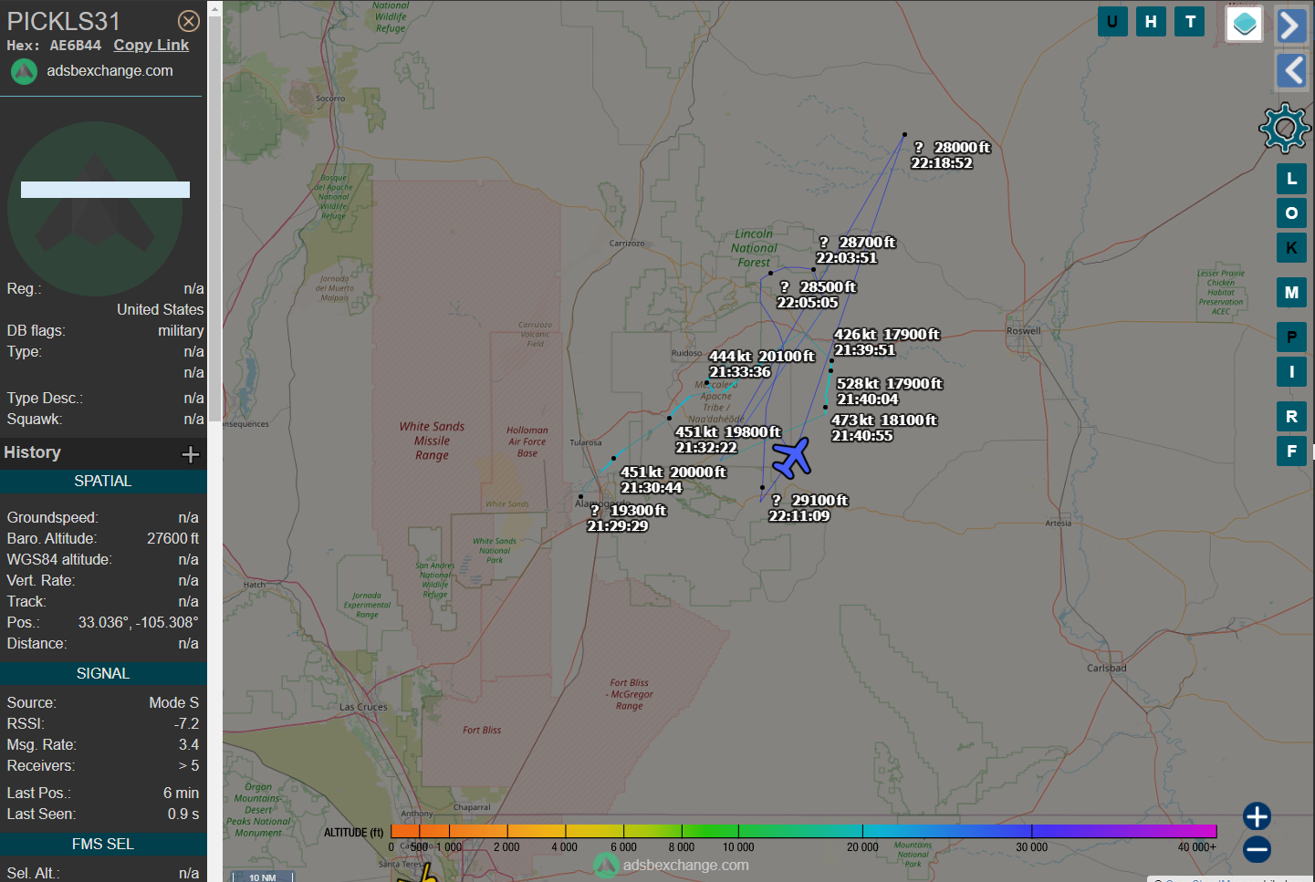Click the Last Pos. 6 min value

point(181,794)
